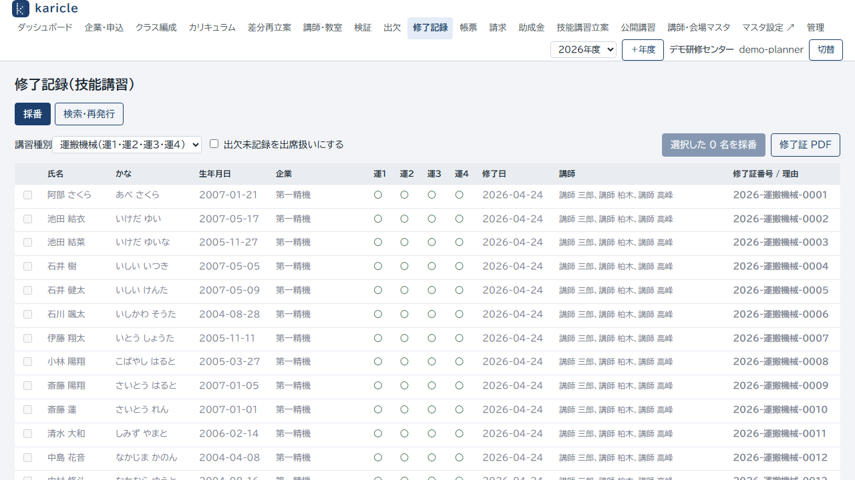Click the 氏名 column header
This screenshot has width=855, height=480.
(x=55, y=174)
